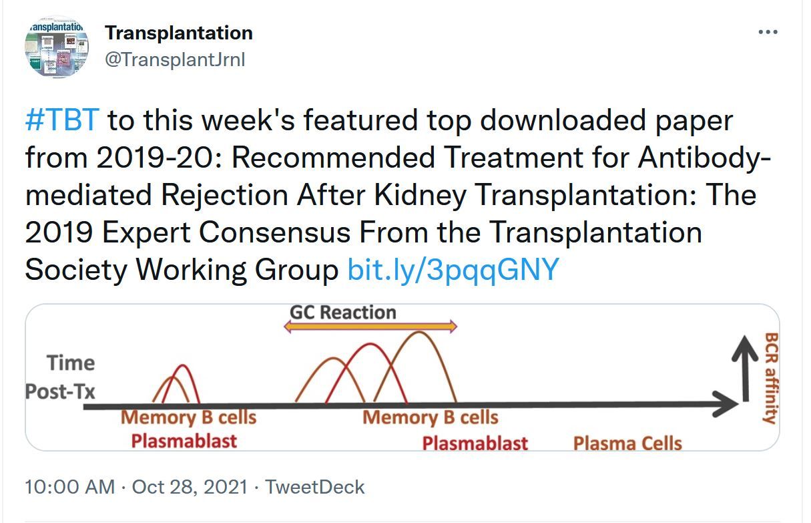
Task: Click the small double peak curve in diagram
Action: 176,383
